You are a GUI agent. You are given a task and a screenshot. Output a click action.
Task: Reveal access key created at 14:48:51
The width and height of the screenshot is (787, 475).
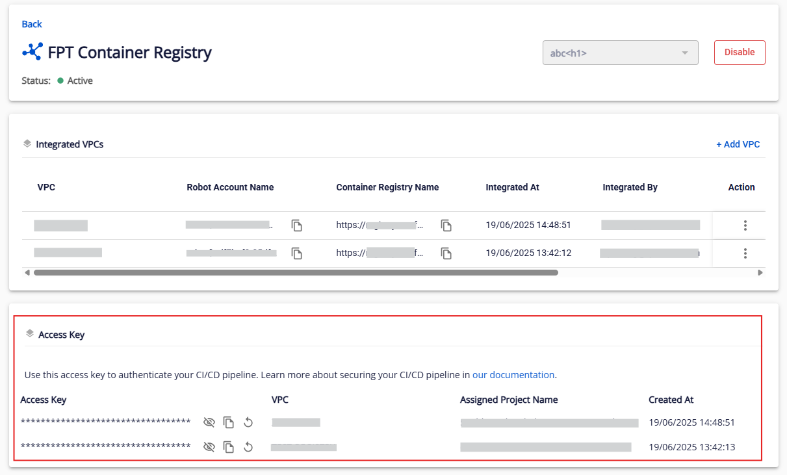tap(209, 422)
